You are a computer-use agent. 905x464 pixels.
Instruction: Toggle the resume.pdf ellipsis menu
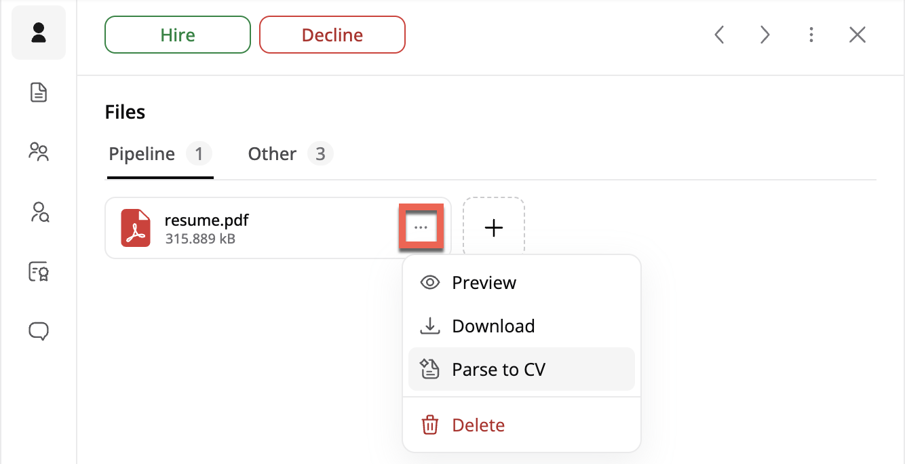(421, 228)
